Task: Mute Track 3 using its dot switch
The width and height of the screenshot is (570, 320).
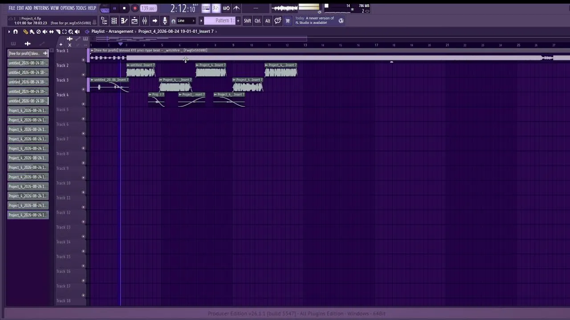Action: click(83, 89)
